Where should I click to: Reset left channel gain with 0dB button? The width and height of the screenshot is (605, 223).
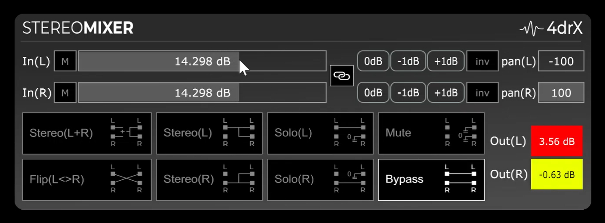[373, 61]
